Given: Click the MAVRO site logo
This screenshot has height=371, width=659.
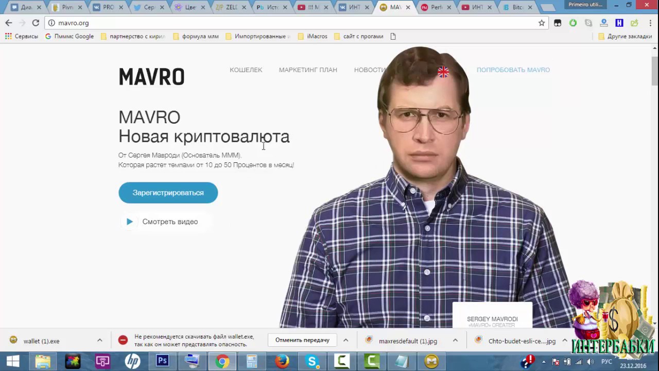Looking at the screenshot, I should pos(151,77).
